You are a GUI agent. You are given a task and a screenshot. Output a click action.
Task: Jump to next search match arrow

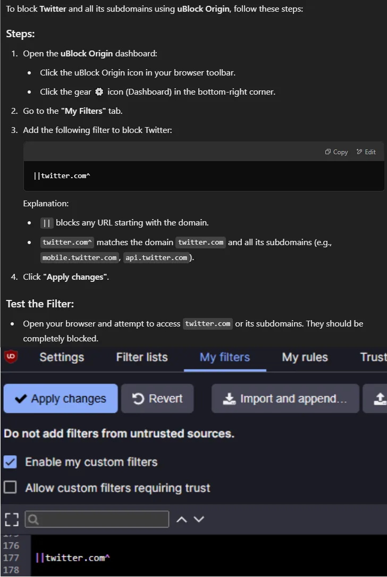(x=199, y=519)
